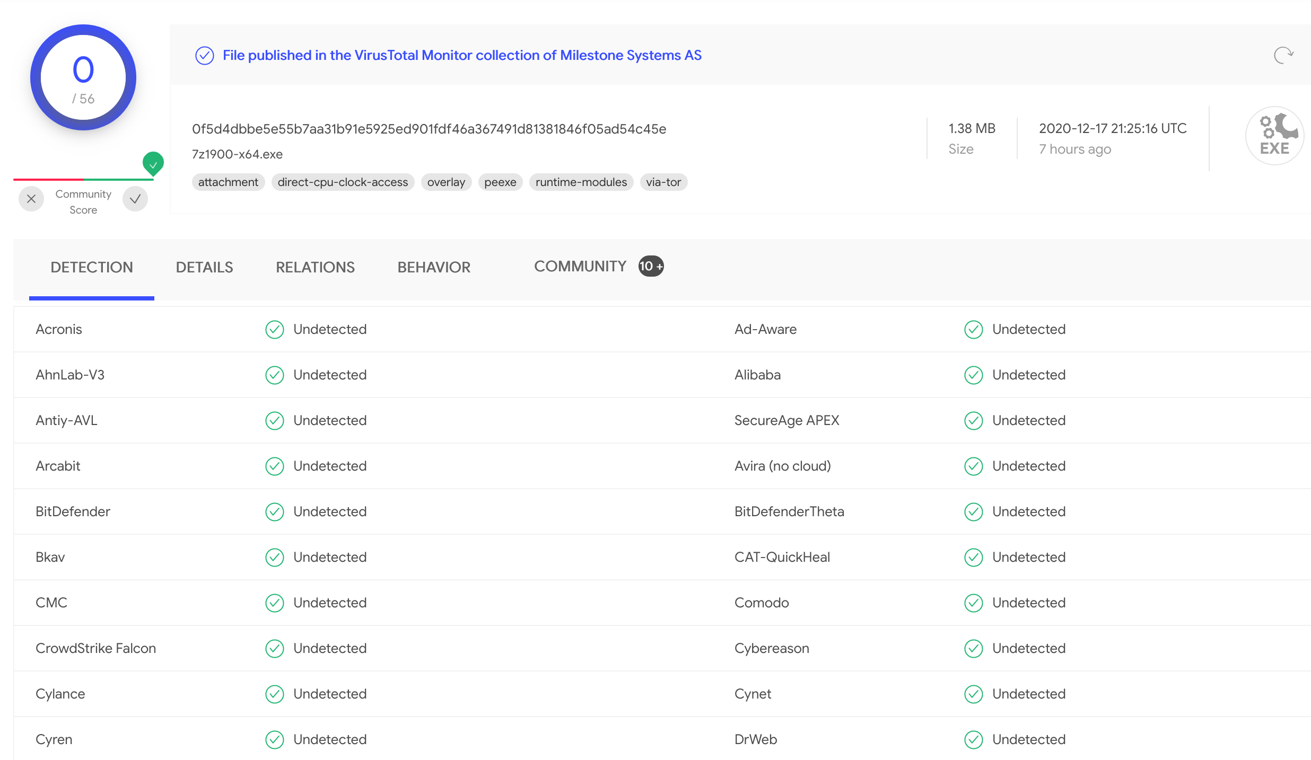Click the Cylance engine name
Image resolution: width=1311 pixels, height=760 pixels.
(60, 694)
